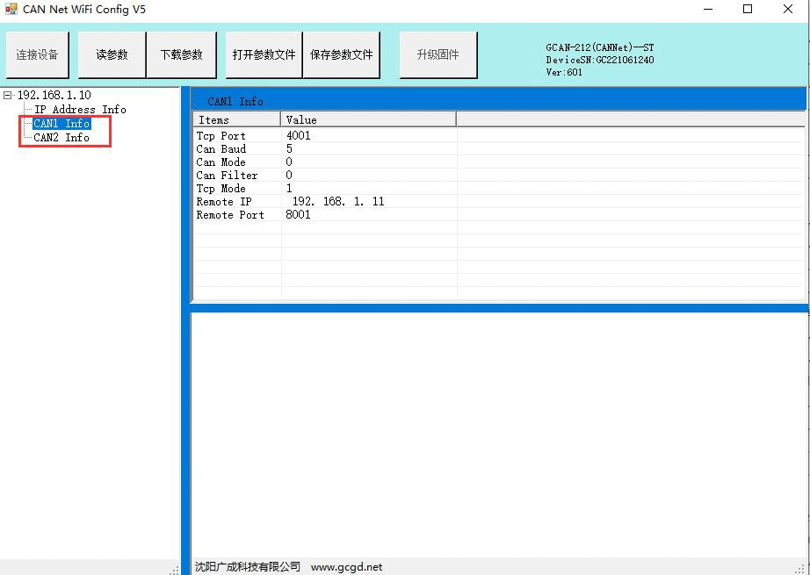Select the Remote Port value 8001

[299, 215]
